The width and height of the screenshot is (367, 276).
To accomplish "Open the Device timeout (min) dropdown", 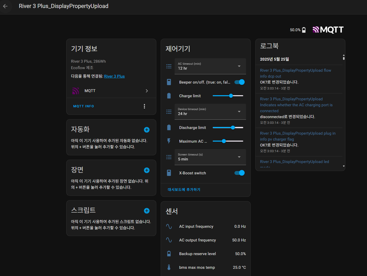I will (x=210, y=112).
